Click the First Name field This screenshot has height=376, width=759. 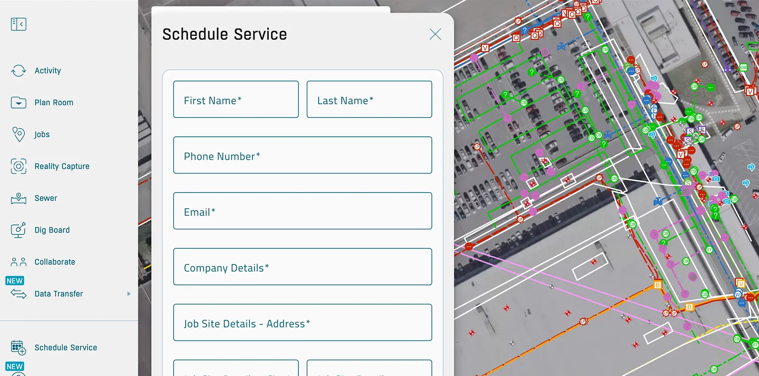tap(236, 99)
